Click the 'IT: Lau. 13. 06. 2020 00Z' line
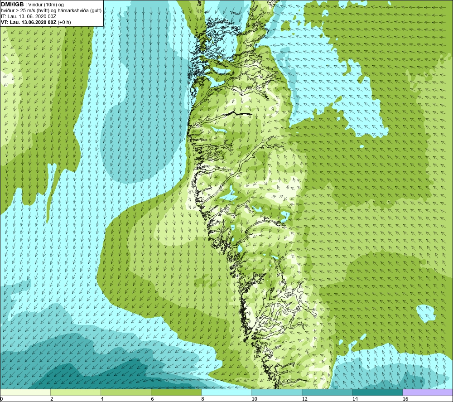The image size is (453, 402). click(29, 16)
